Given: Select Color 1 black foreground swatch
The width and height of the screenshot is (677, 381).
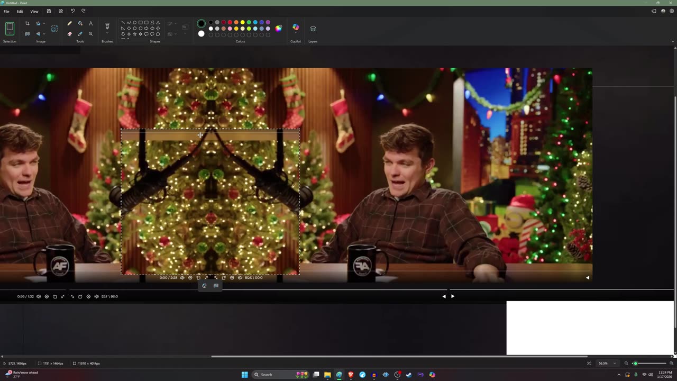Looking at the screenshot, I should point(201,23).
